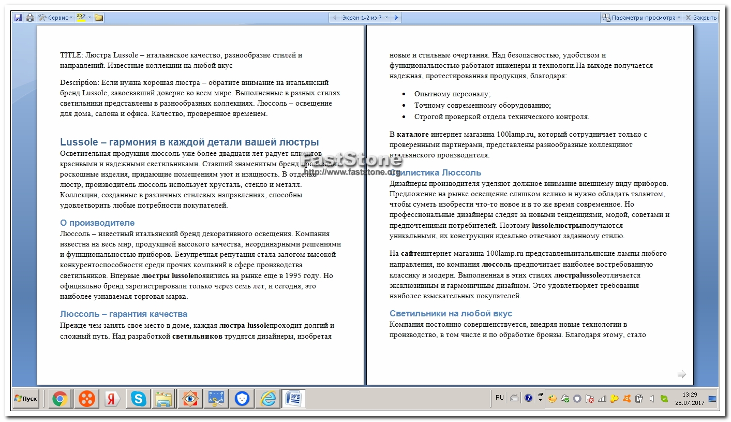Open the Snipping Tool scissors icon

coord(216,399)
